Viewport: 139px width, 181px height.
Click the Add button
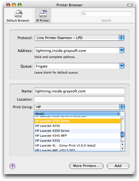pyautogui.click(x=118, y=166)
